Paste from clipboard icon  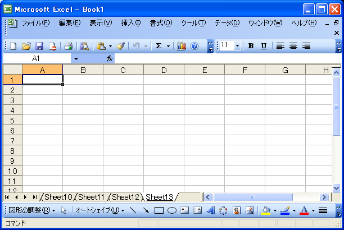[x=101, y=46]
